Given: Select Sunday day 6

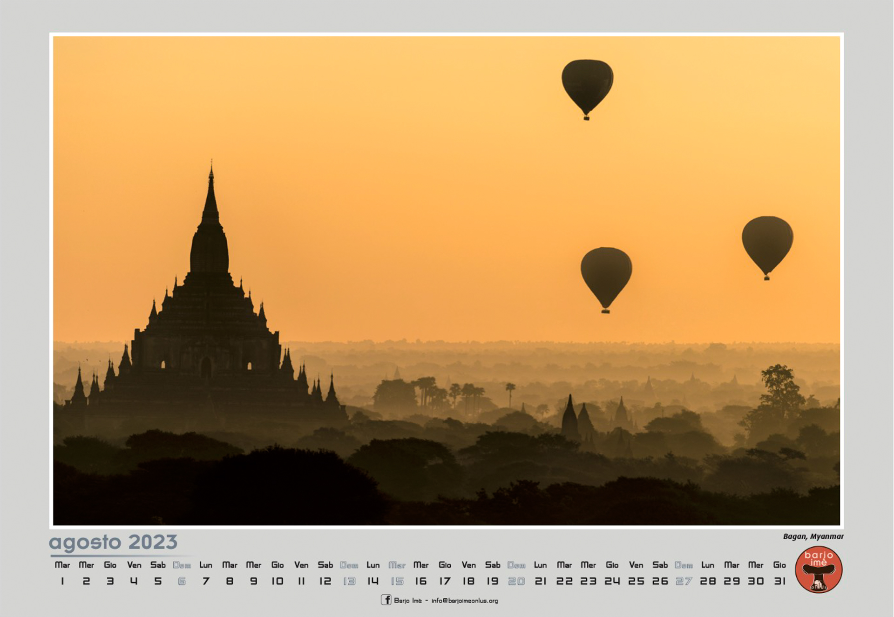Looking at the screenshot, I should [182, 581].
